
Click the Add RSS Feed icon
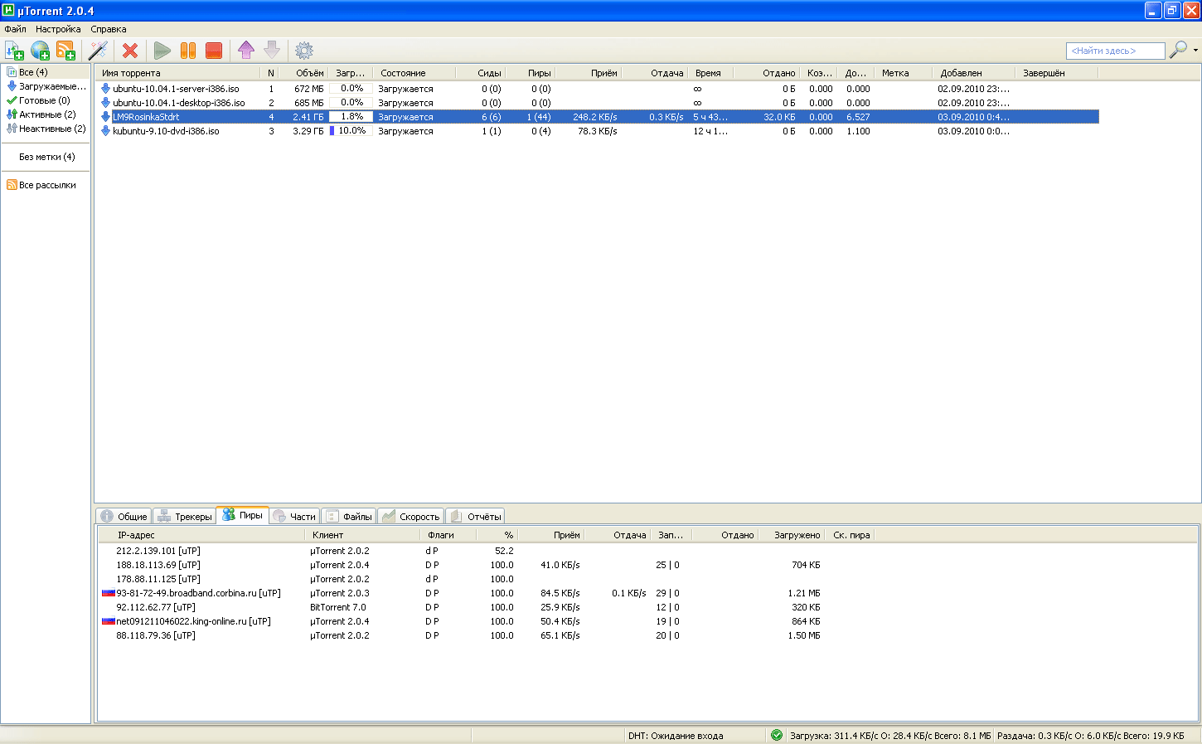pos(65,51)
